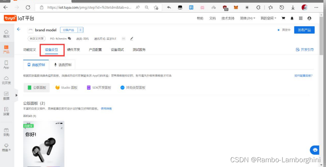Open browser favorites list icon
The height and width of the screenshot is (167, 326).
coord(270,7)
